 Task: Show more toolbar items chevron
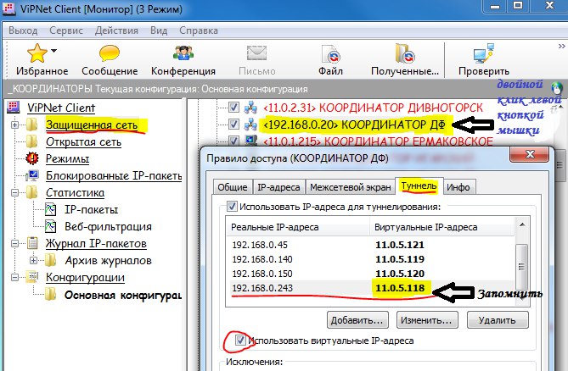(561, 46)
